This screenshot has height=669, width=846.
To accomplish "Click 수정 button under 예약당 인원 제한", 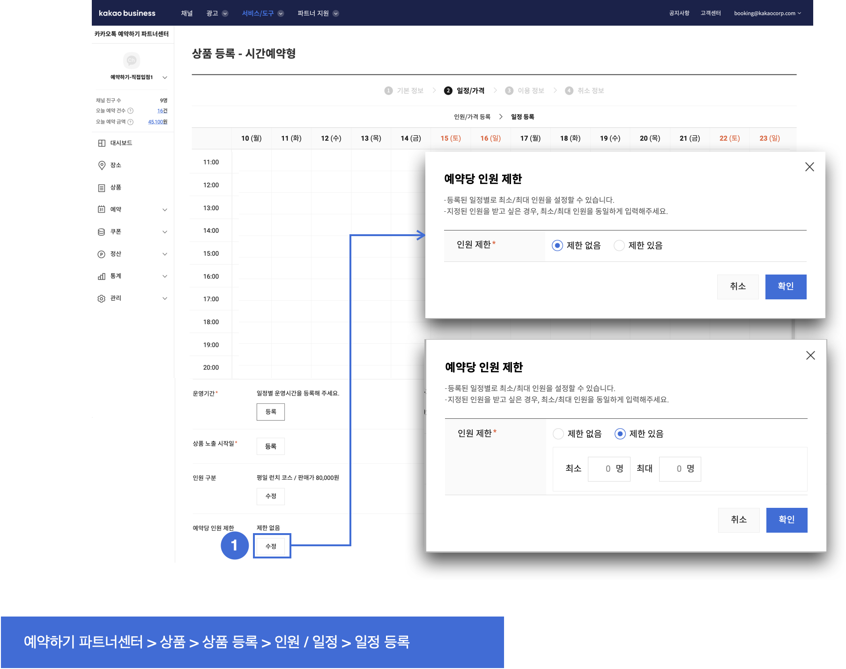I will tap(271, 546).
